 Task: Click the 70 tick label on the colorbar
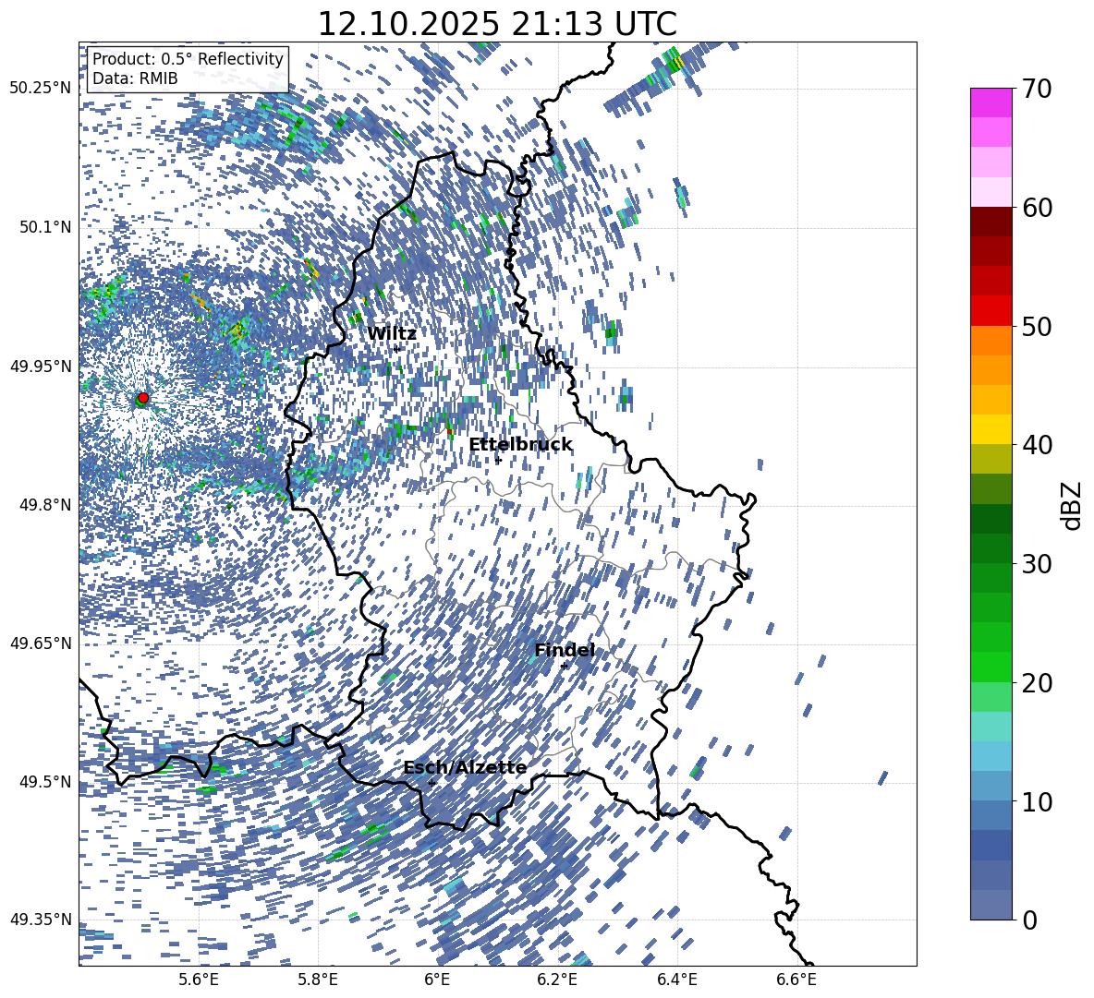[x=1039, y=90]
